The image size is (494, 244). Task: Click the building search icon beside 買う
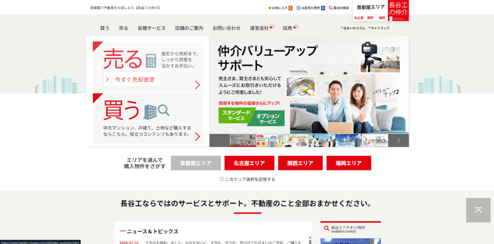click(x=156, y=112)
